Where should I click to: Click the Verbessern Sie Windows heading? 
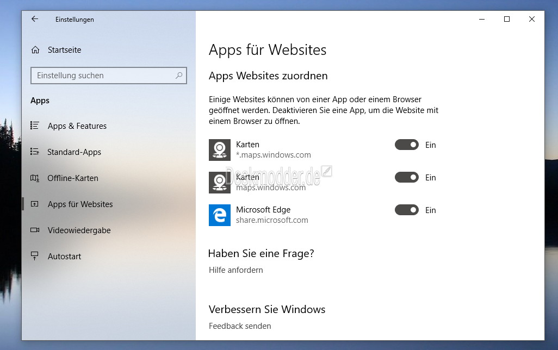click(x=267, y=309)
